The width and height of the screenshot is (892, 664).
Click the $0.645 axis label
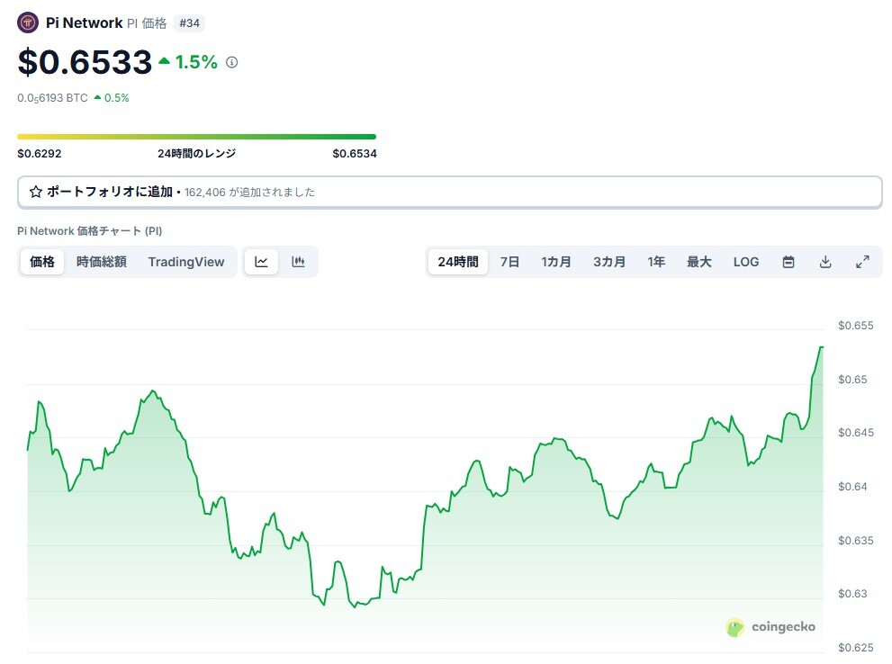(x=856, y=433)
